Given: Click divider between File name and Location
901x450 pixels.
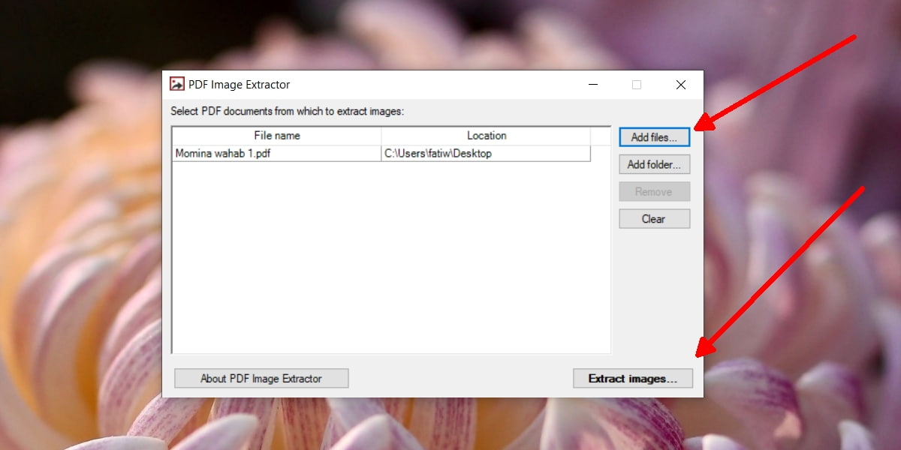Looking at the screenshot, I should (x=381, y=136).
